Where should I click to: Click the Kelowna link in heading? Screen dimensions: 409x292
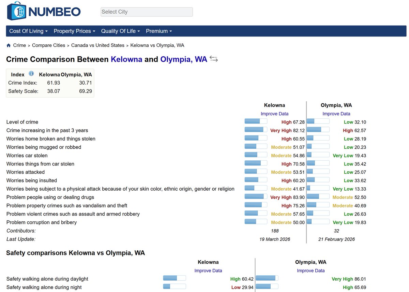tap(126, 59)
